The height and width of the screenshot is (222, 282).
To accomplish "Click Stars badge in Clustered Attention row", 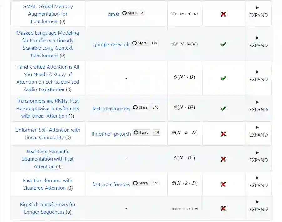I will (146, 183).
